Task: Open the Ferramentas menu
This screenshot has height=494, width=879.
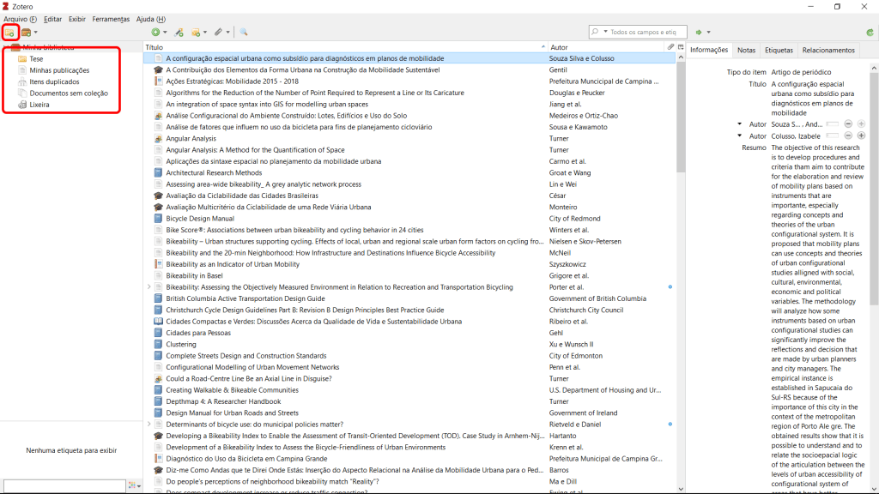Action: [111, 19]
